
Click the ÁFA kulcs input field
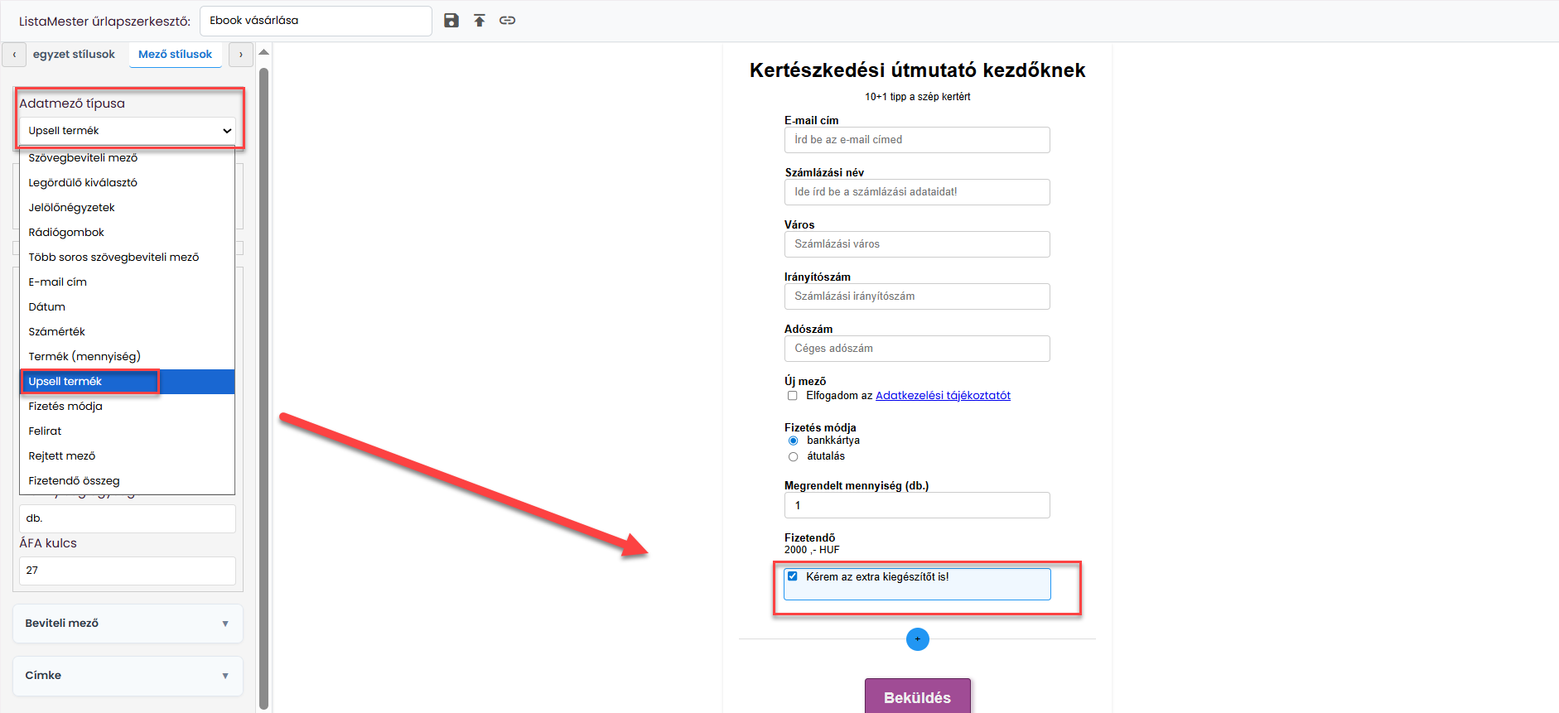tap(128, 571)
